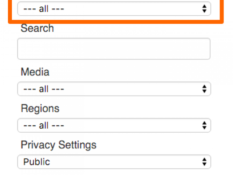Click the Media field label

[35, 72]
